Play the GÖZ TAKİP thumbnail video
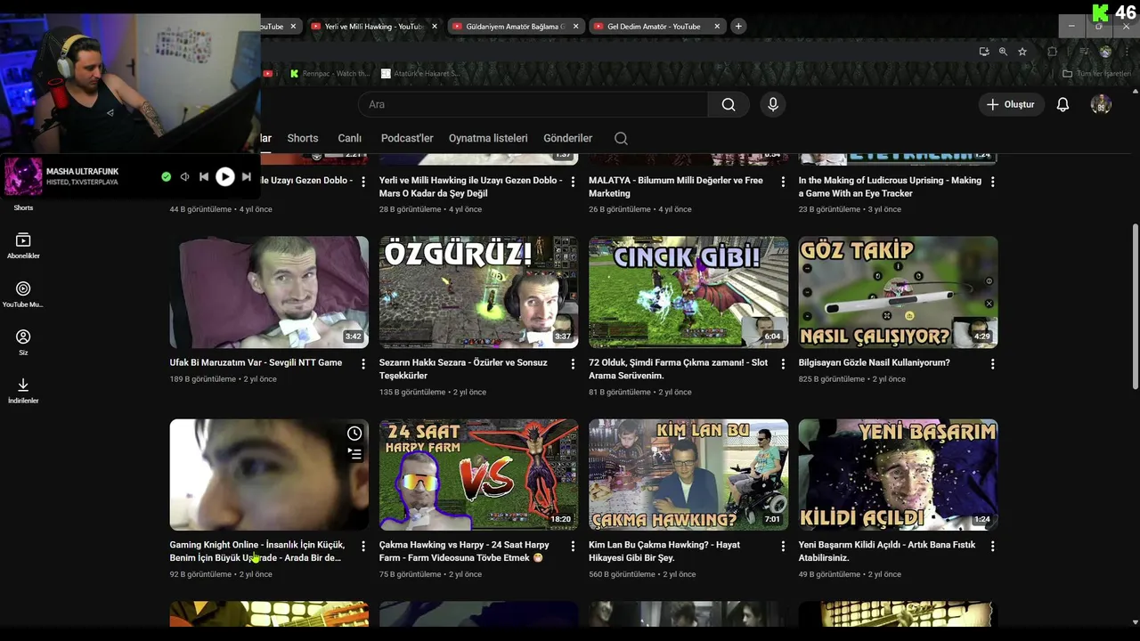 click(x=898, y=292)
